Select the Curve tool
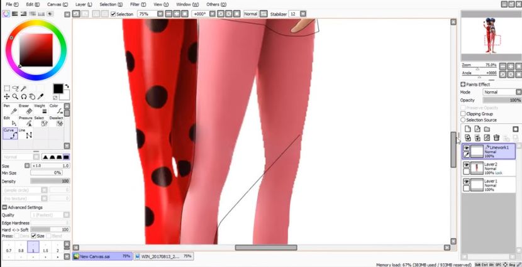Image resolution: width=522 pixels, height=267 pixels. [10, 134]
